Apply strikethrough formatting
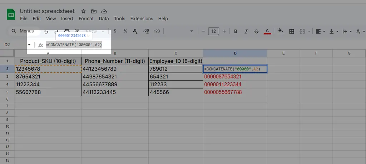This screenshot has height=164, width=366. pyautogui.click(x=256, y=31)
